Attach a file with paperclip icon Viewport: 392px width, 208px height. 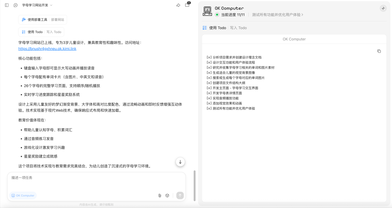click(x=160, y=196)
